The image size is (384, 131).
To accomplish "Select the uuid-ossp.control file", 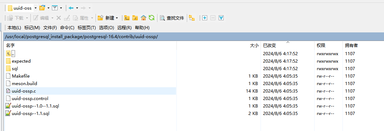I will [30, 99].
